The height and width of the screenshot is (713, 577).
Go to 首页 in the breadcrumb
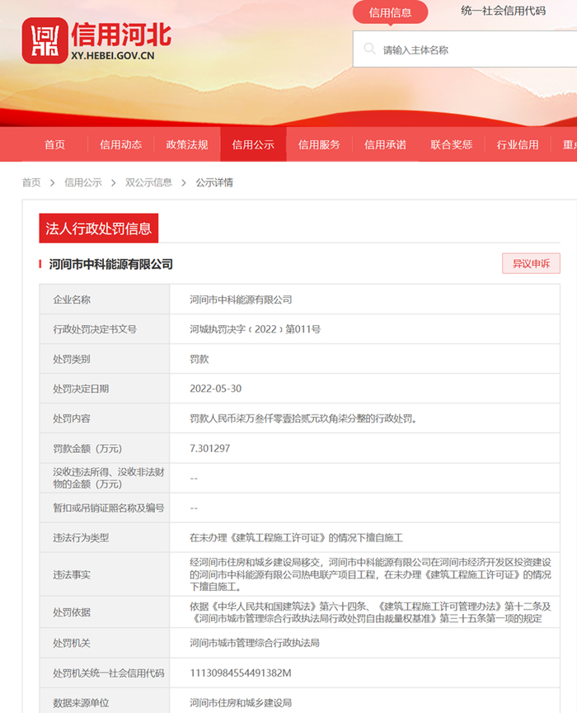coord(31,182)
